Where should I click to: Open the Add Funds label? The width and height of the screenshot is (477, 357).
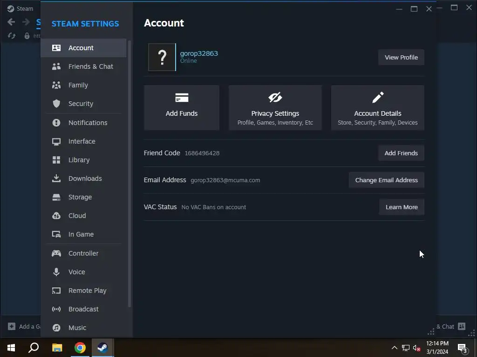[x=182, y=113]
